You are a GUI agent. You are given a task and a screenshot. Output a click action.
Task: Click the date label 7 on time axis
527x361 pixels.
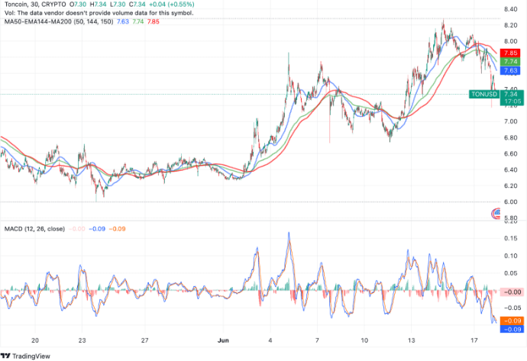tap(317, 340)
